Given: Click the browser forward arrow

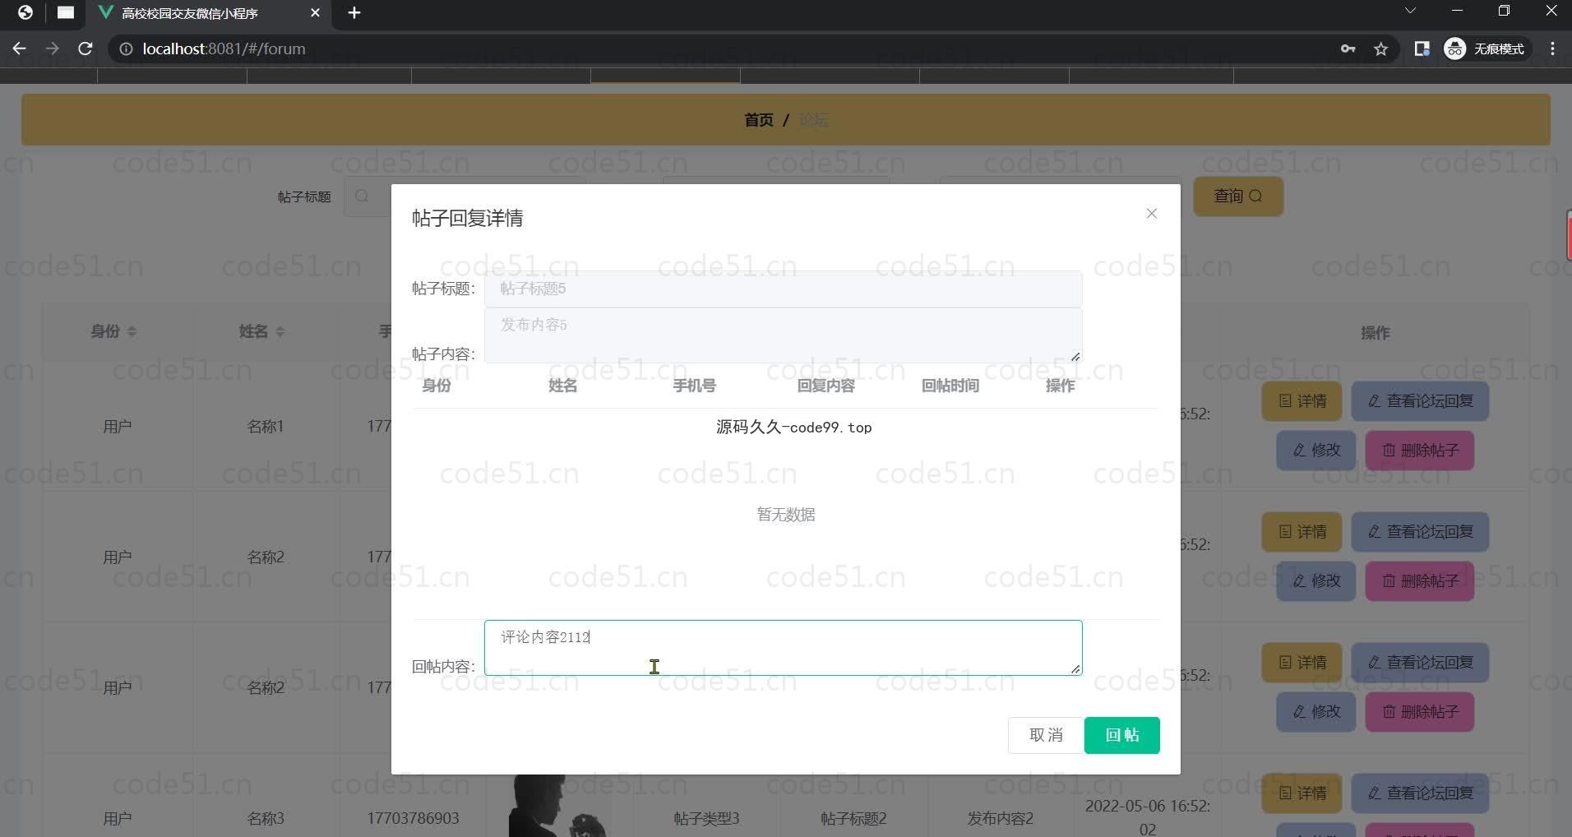Looking at the screenshot, I should [52, 49].
